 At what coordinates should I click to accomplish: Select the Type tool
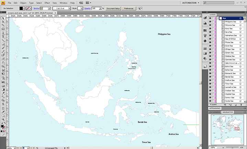(3, 36)
